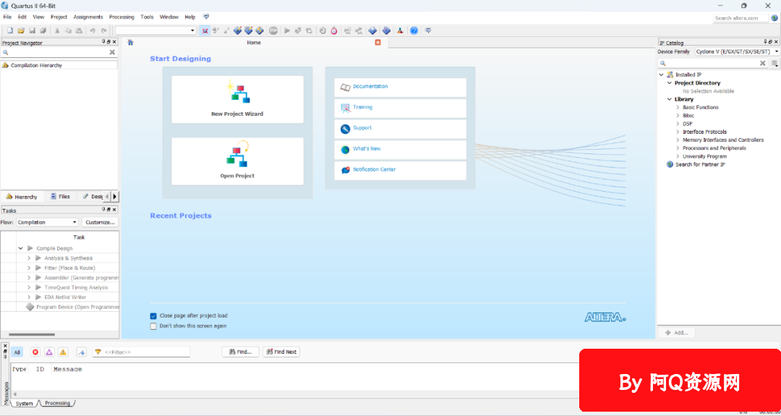Image resolution: width=781 pixels, height=416 pixels.
Task: Open the Training link
Action: 362,107
